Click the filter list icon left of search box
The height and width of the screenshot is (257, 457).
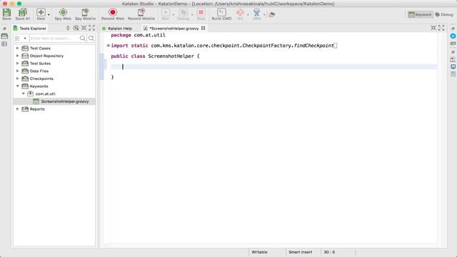[x=17, y=38]
